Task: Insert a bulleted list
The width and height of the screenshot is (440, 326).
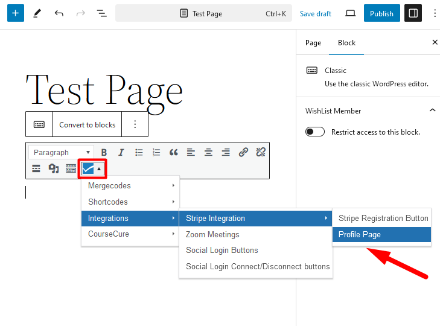Action: [139, 152]
